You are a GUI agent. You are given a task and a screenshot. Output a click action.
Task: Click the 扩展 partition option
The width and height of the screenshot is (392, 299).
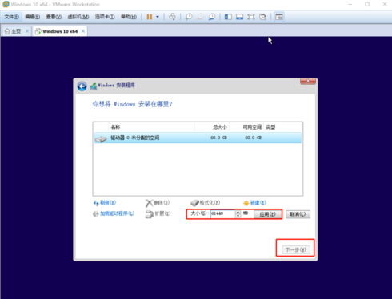pos(158,213)
